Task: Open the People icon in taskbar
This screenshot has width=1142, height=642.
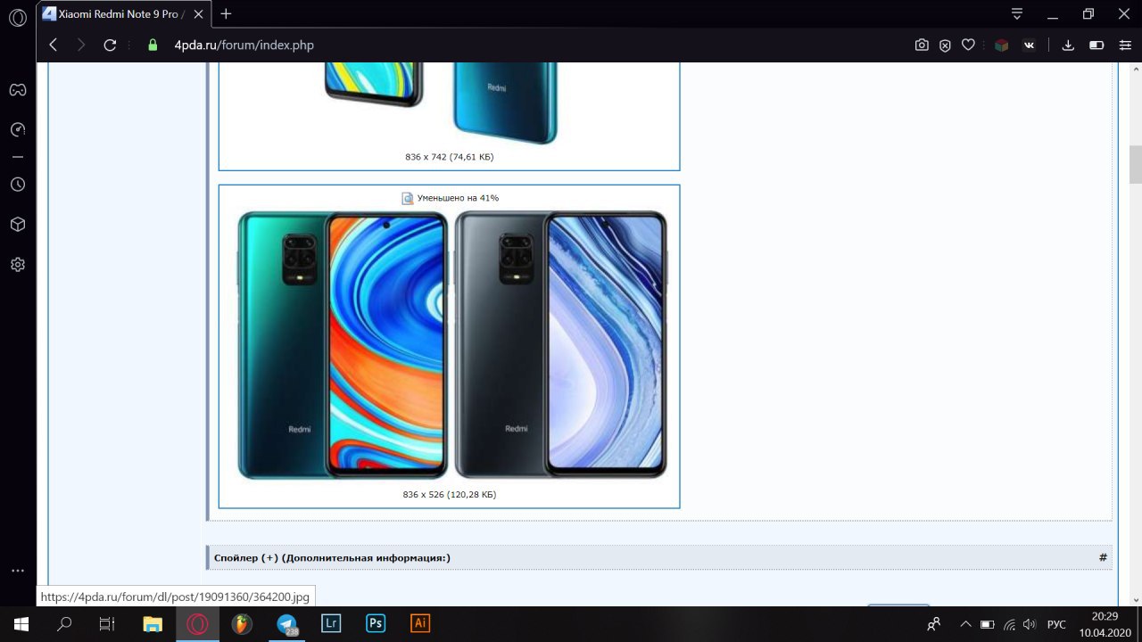Action: (933, 624)
